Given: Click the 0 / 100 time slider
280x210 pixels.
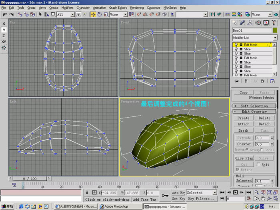Looking at the screenshot, I should tap(30, 178).
